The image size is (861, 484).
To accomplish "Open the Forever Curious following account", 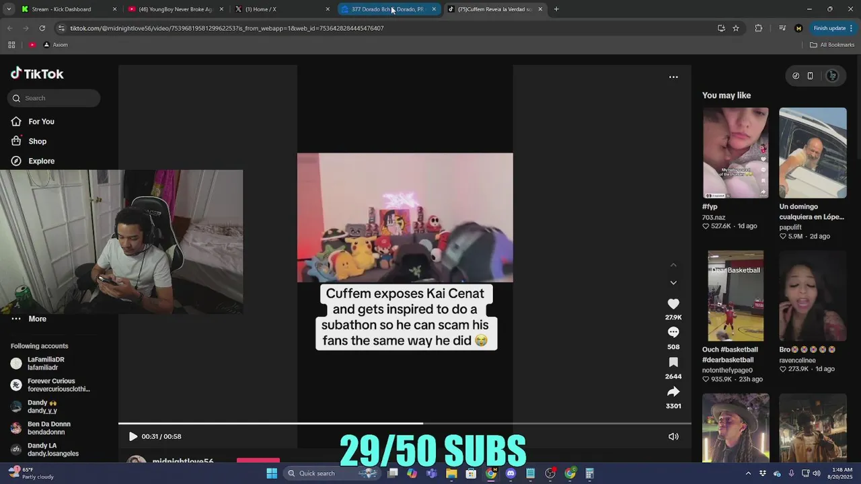I will click(x=50, y=385).
